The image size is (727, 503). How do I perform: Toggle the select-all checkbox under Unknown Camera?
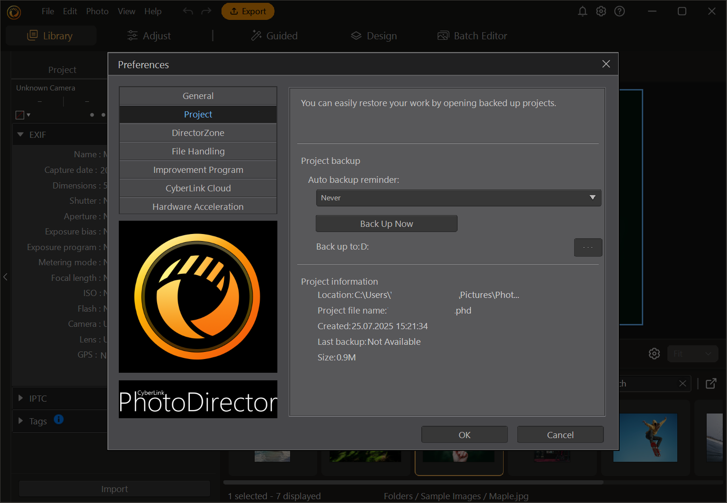pos(20,115)
